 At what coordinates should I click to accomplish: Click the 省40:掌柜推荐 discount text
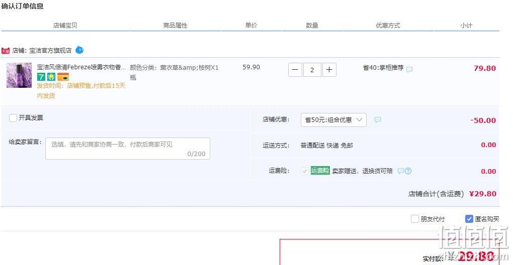coord(383,68)
